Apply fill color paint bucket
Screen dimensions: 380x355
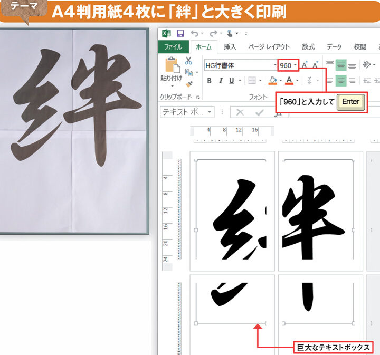click(x=273, y=81)
